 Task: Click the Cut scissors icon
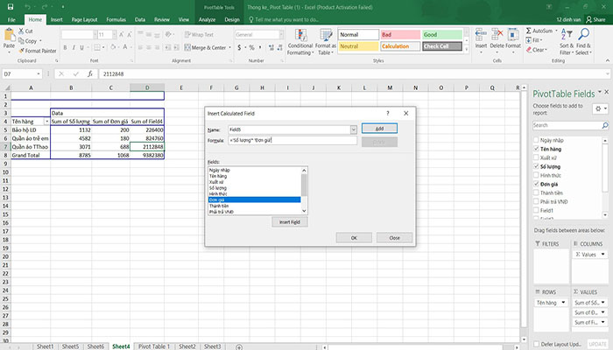[21, 31]
